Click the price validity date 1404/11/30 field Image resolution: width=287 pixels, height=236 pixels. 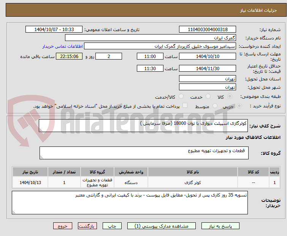(x=208, y=68)
